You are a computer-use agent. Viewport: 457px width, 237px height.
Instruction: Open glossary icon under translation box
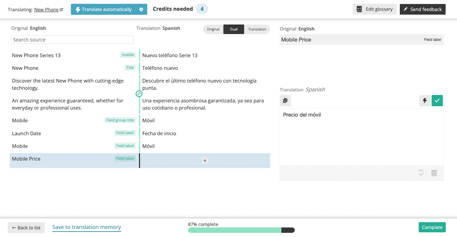point(434,173)
